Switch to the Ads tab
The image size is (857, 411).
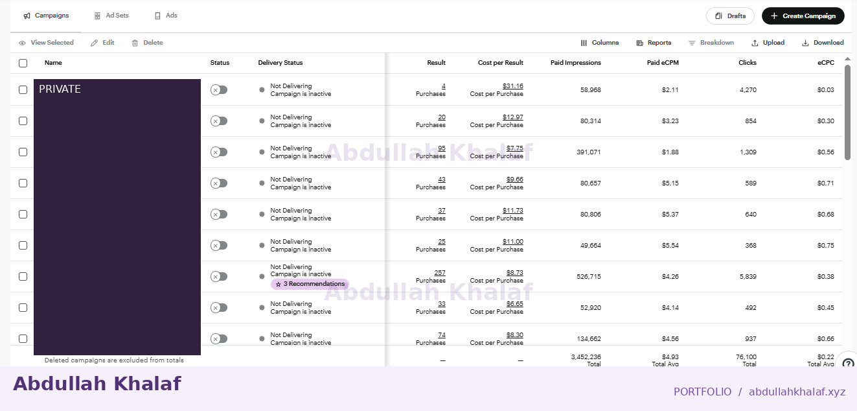tap(166, 16)
